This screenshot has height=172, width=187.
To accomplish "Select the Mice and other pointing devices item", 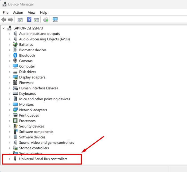I will tap(44, 99).
